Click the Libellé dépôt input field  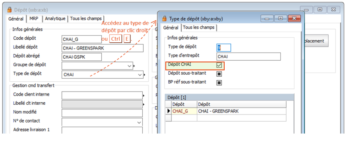[103, 48]
